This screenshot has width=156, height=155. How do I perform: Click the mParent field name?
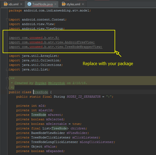tap(54, 115)
